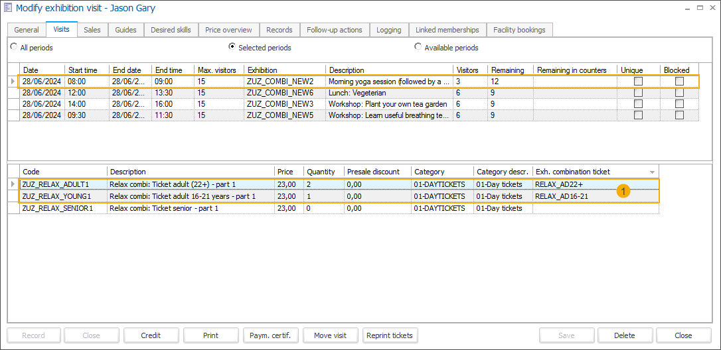Select the ZUZ_RELAX_SENIOR1 ticket row
Screen dimensions: 721x350
tap(57, 208)
